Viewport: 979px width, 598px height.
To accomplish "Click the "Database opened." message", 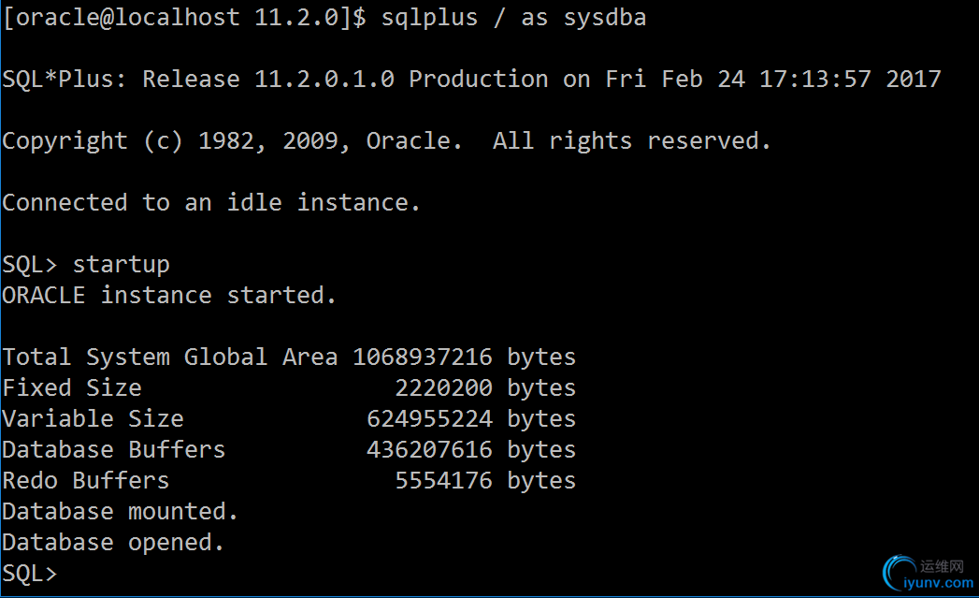I will tap(113, 543).
